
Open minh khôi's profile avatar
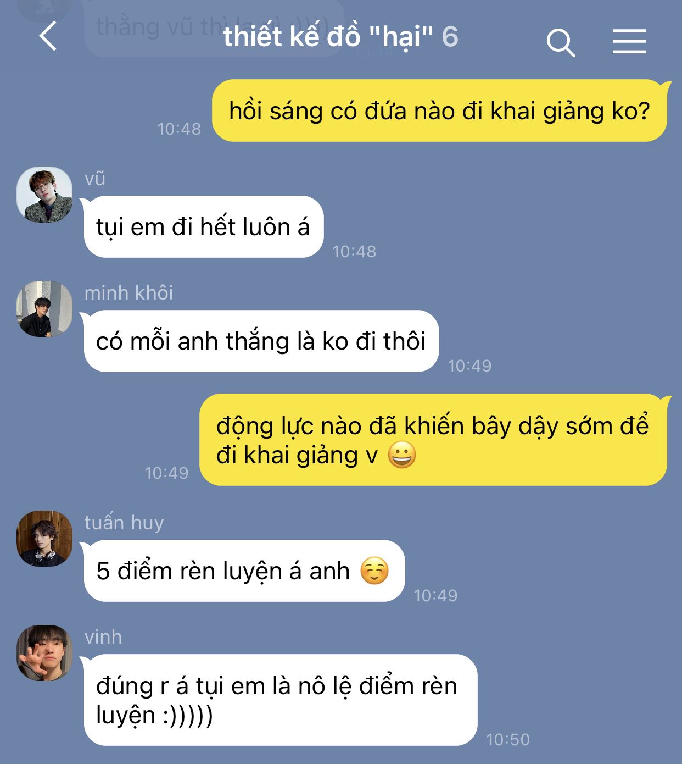click(44, 309)
